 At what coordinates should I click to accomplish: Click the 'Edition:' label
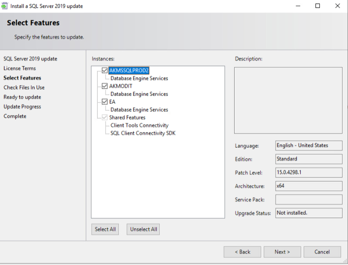[x=244, y=159]
